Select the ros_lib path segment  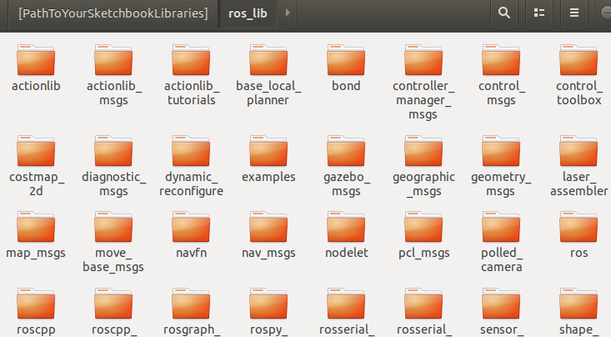pos(248,13)
